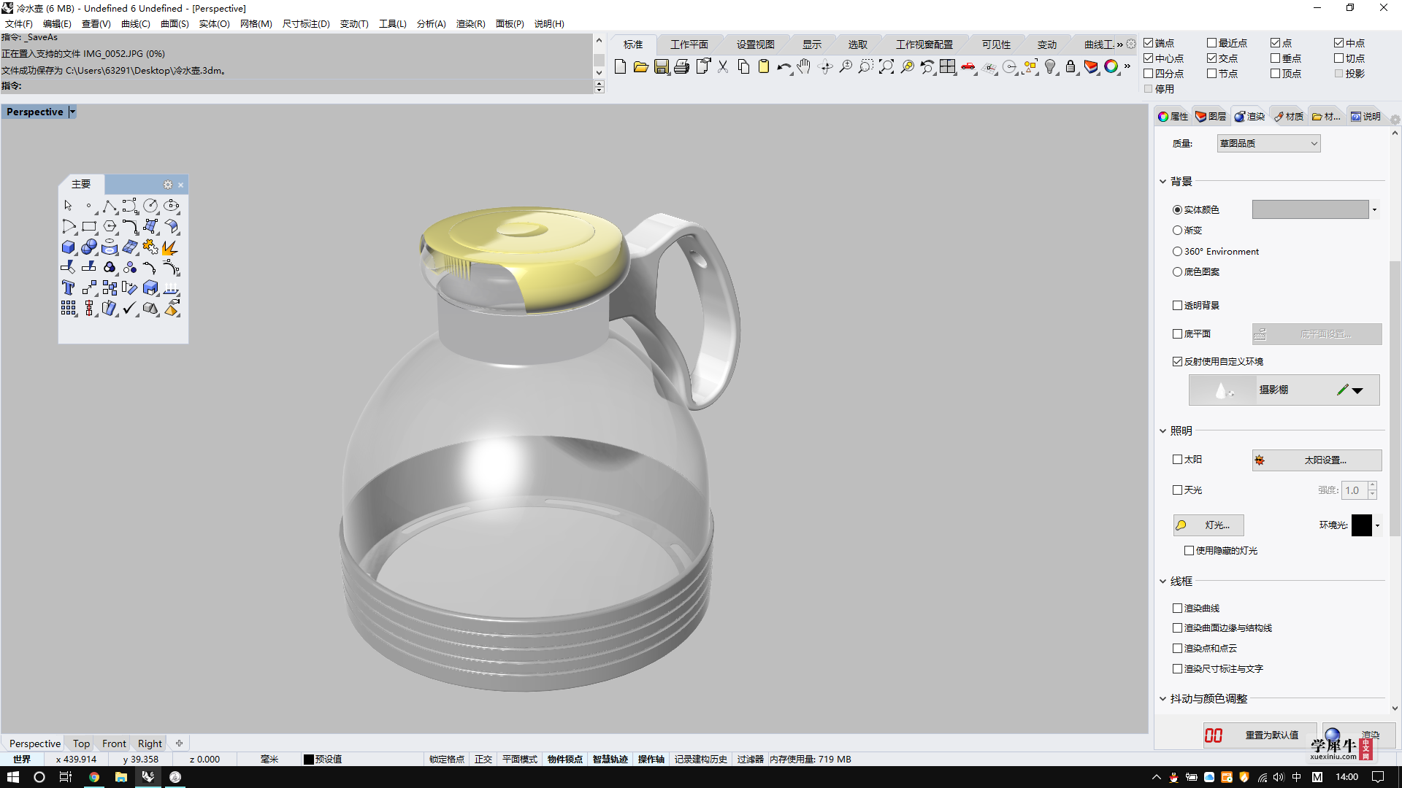
Task: Save the file with the floppy icon
Action: pos(661,67)
